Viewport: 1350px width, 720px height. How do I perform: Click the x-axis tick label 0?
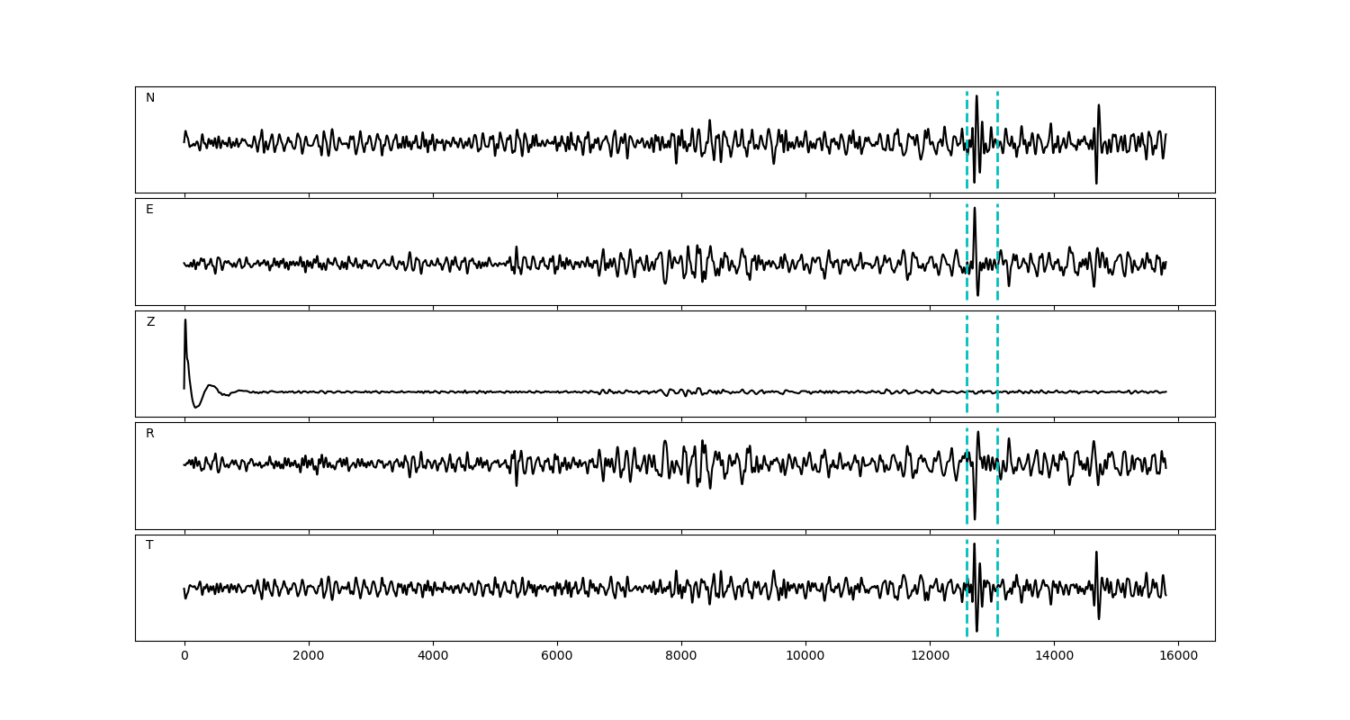[184, 656]
